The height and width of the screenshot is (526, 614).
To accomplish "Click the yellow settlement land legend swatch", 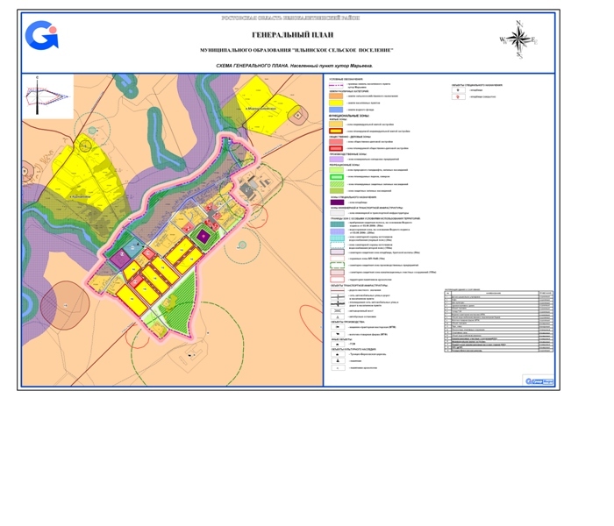I will [336, 103].
